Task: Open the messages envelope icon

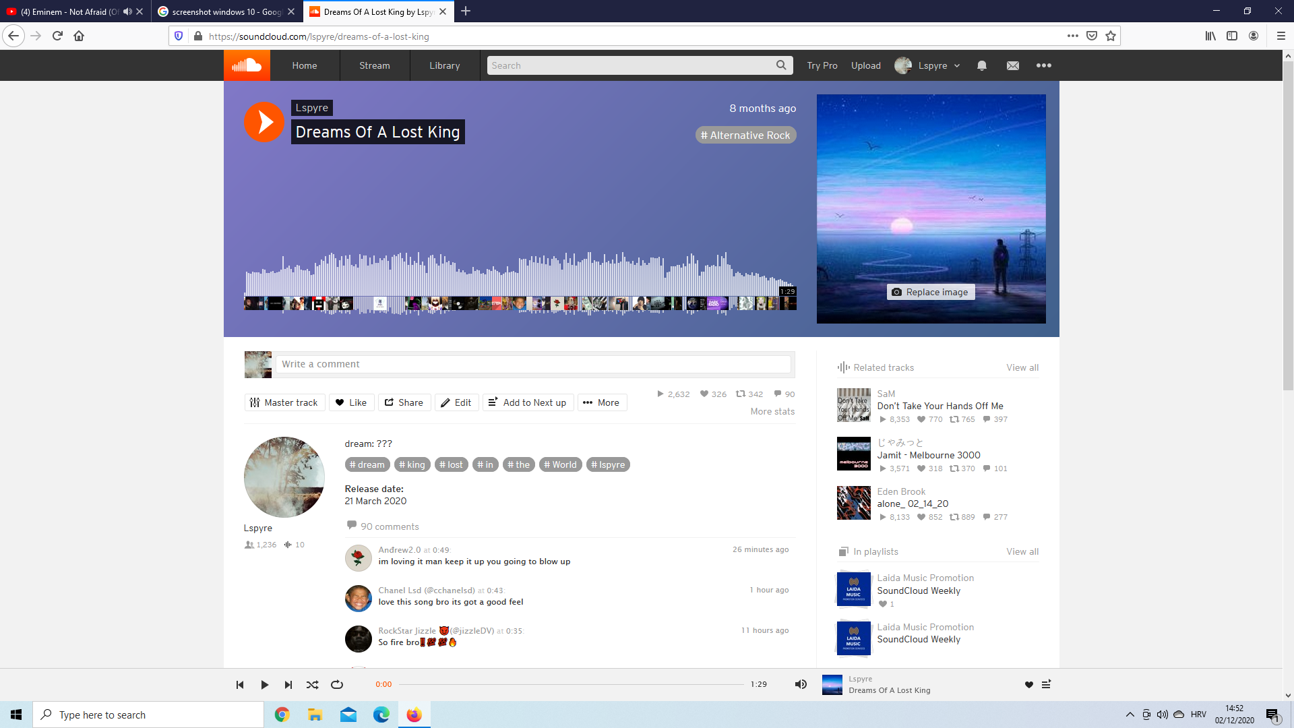Action: [1013, 65]
